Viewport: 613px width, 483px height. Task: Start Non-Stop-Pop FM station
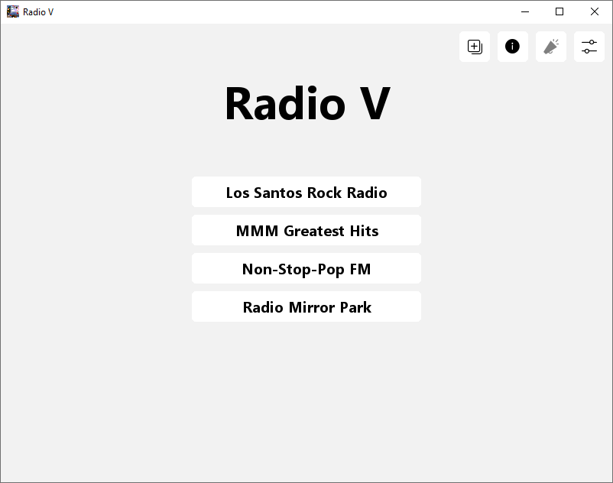click(306, 268)
